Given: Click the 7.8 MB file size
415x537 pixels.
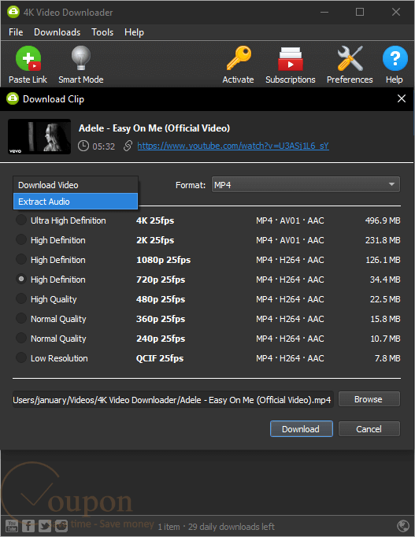Looking at the screenshot, I should pos(387,358).
